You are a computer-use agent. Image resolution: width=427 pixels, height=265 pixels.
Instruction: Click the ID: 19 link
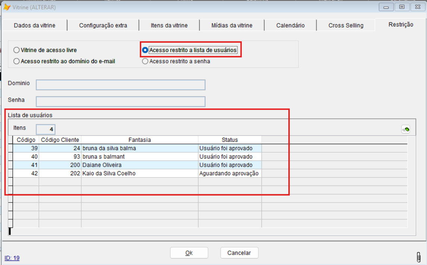(x=12, y=258)
